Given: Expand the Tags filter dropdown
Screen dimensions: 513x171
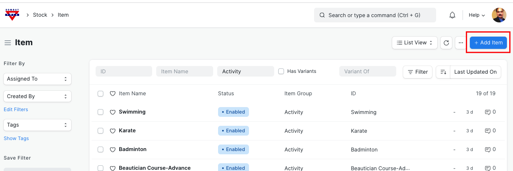Looking at the screenshot, I should (37, 125).
